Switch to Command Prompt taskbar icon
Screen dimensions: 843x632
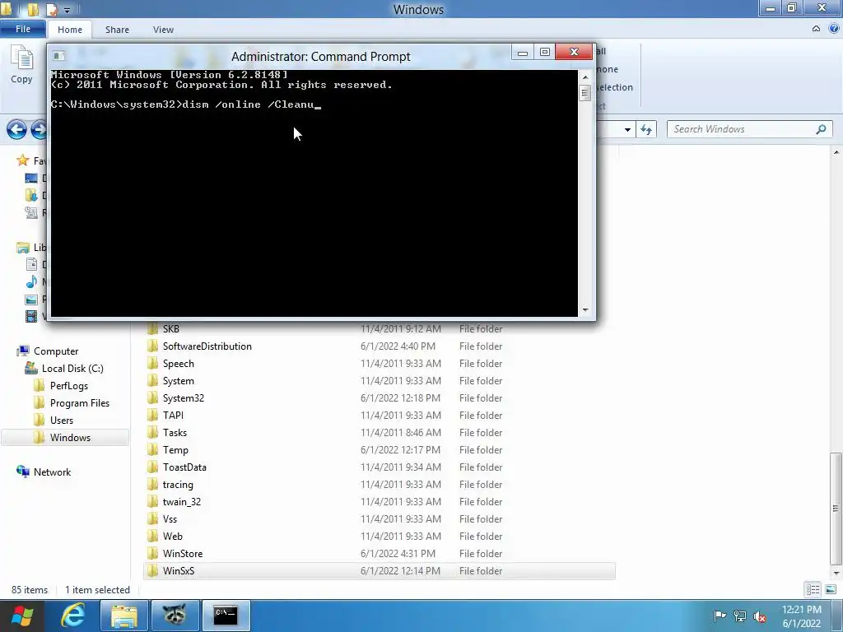click(x=226, y=616)
